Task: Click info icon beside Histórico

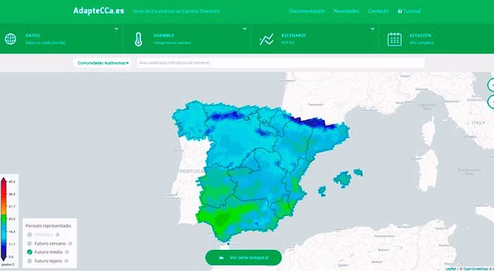Action: point(57,234)
